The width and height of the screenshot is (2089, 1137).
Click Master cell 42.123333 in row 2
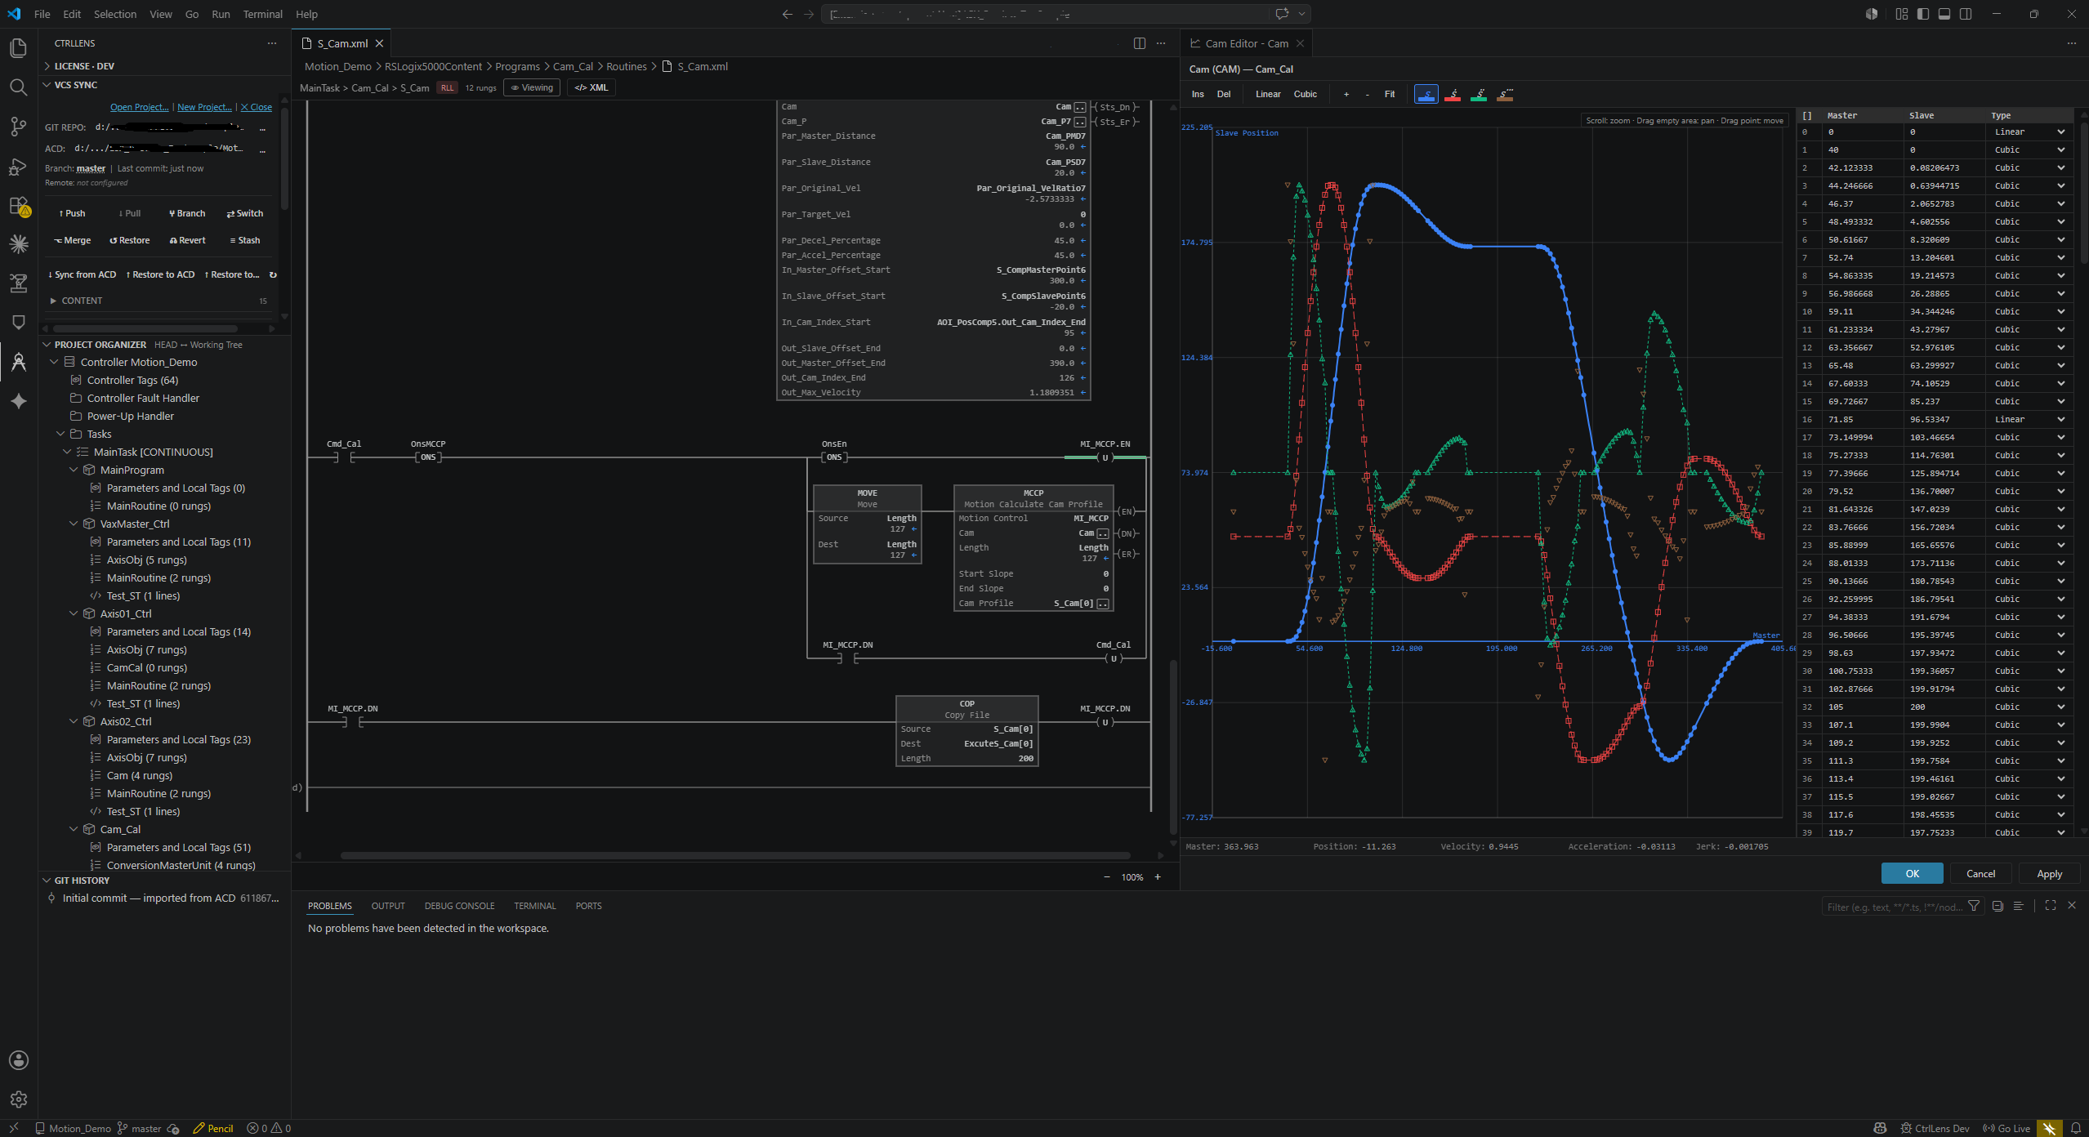pyautogui.click(x=1864, y=167)
